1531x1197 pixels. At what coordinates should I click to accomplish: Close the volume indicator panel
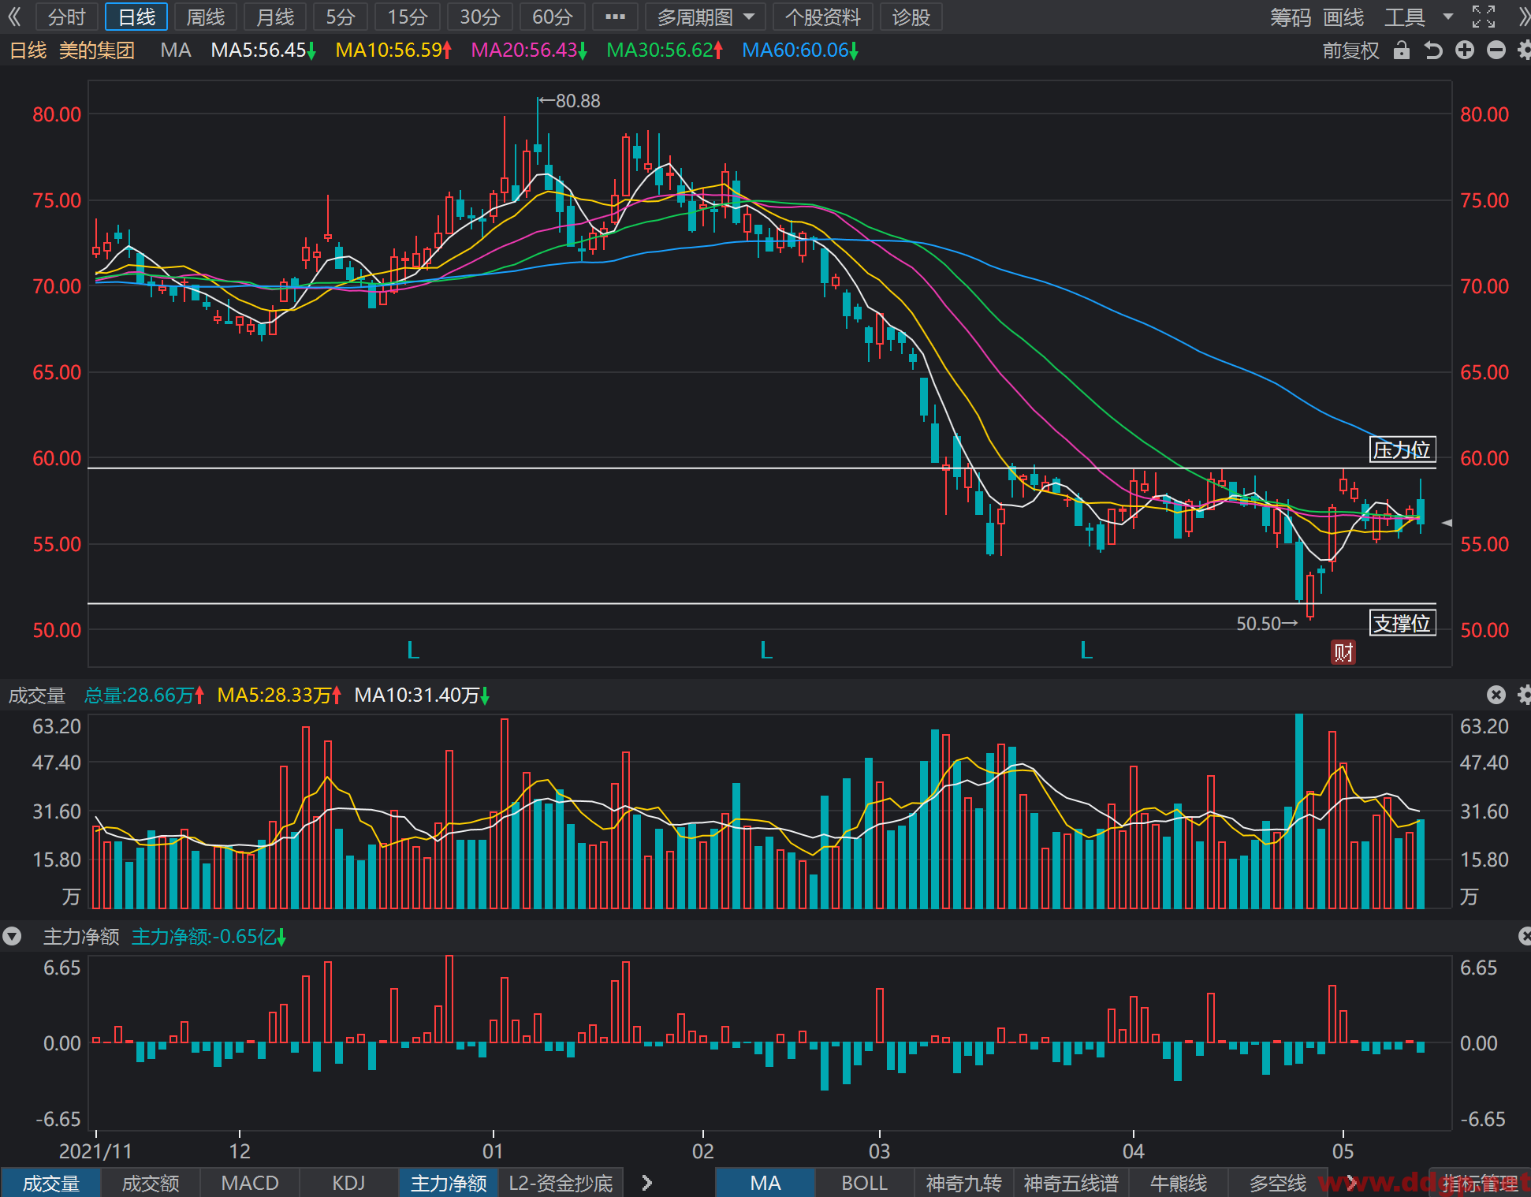[1496, 695]
